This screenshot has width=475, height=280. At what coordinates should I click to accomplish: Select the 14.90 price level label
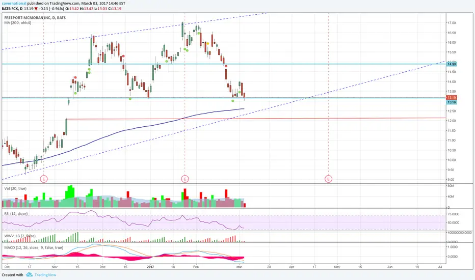pos(452,64)
